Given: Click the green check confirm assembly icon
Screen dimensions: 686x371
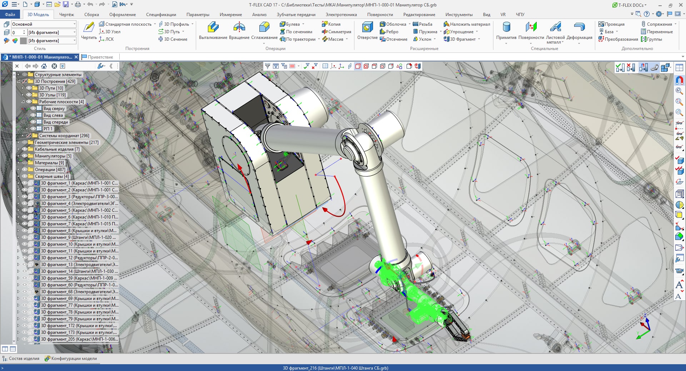Looking at the screenshot, I should pos(620,67).
